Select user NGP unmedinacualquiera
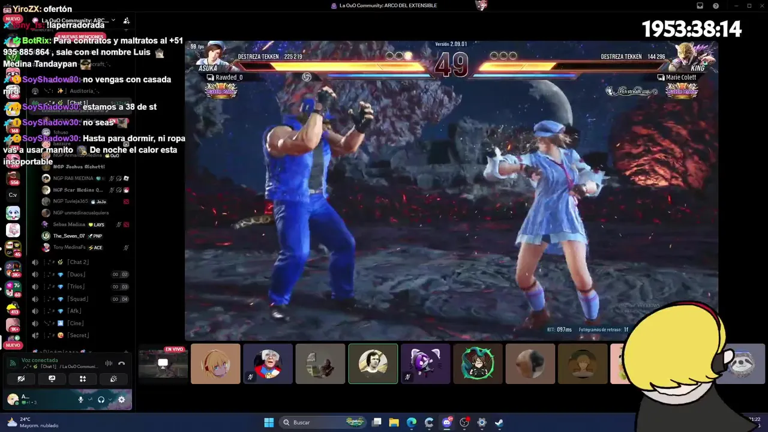Viewport: 768px width, 432px height. 85,212
